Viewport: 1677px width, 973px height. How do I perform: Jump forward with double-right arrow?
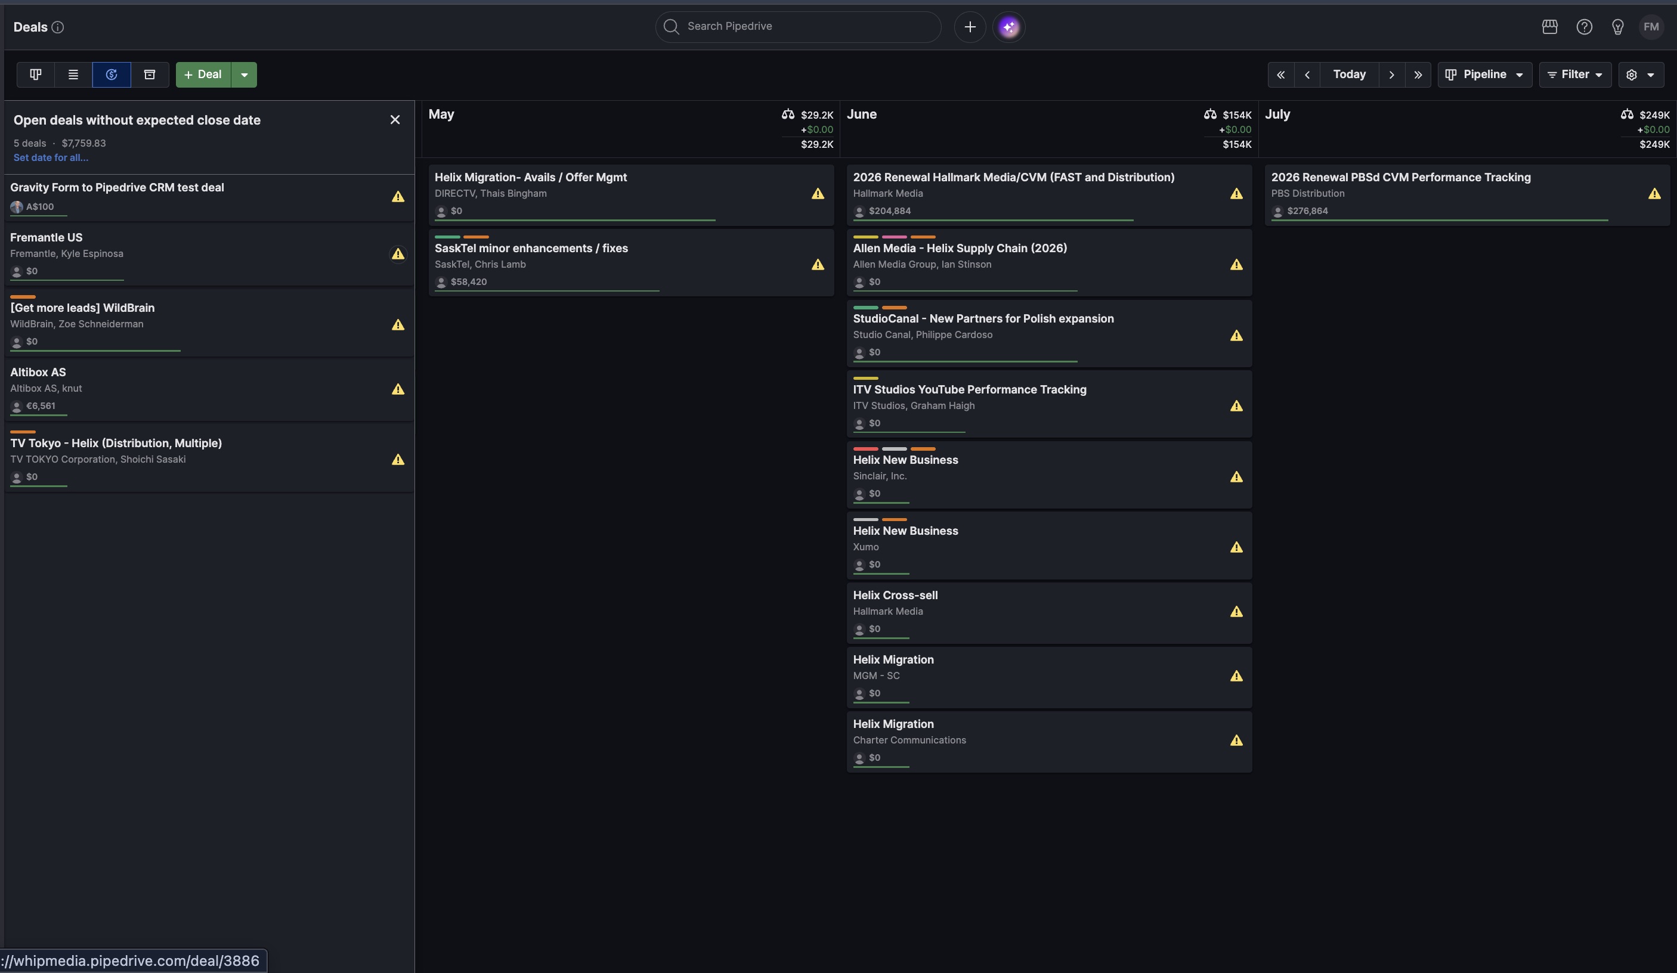pyautogui.click(x=1418, y=75)
